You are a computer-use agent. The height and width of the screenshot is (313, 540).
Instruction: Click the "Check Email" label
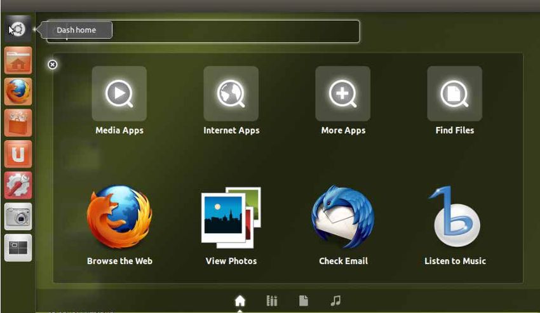[343, 261]
